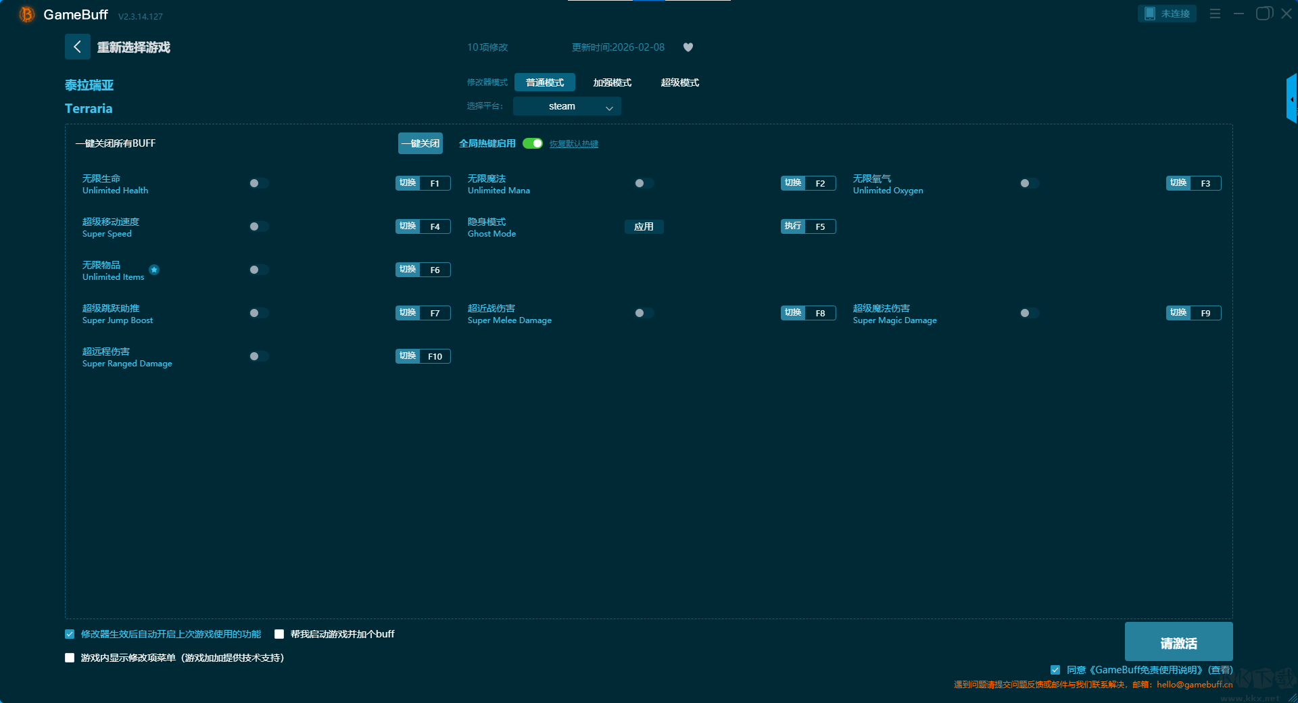The height and width of the screenshot is (703, 1298).
Task: Click the GameBuff logo icon
Action: pos(26,14)
